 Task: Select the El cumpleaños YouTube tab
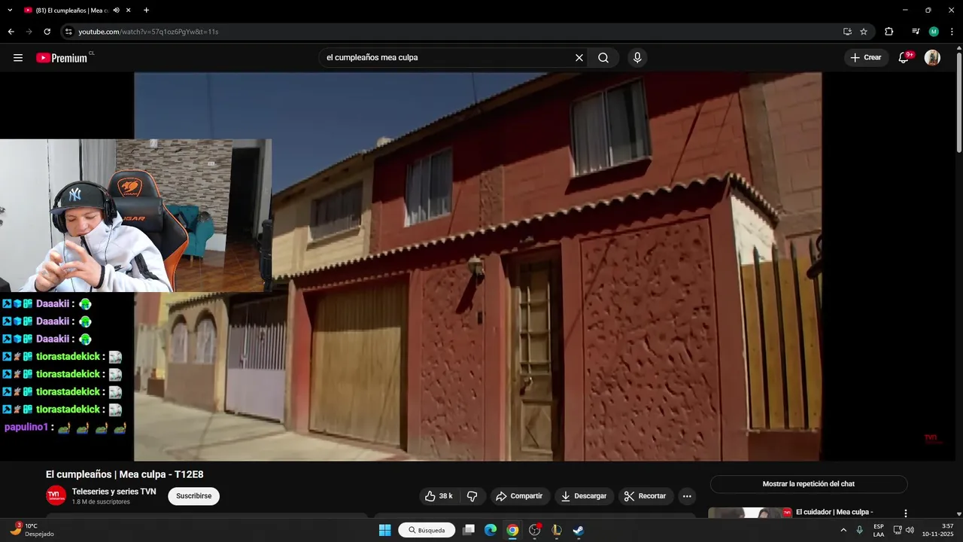pyautogui.click(x=71, y=11)
